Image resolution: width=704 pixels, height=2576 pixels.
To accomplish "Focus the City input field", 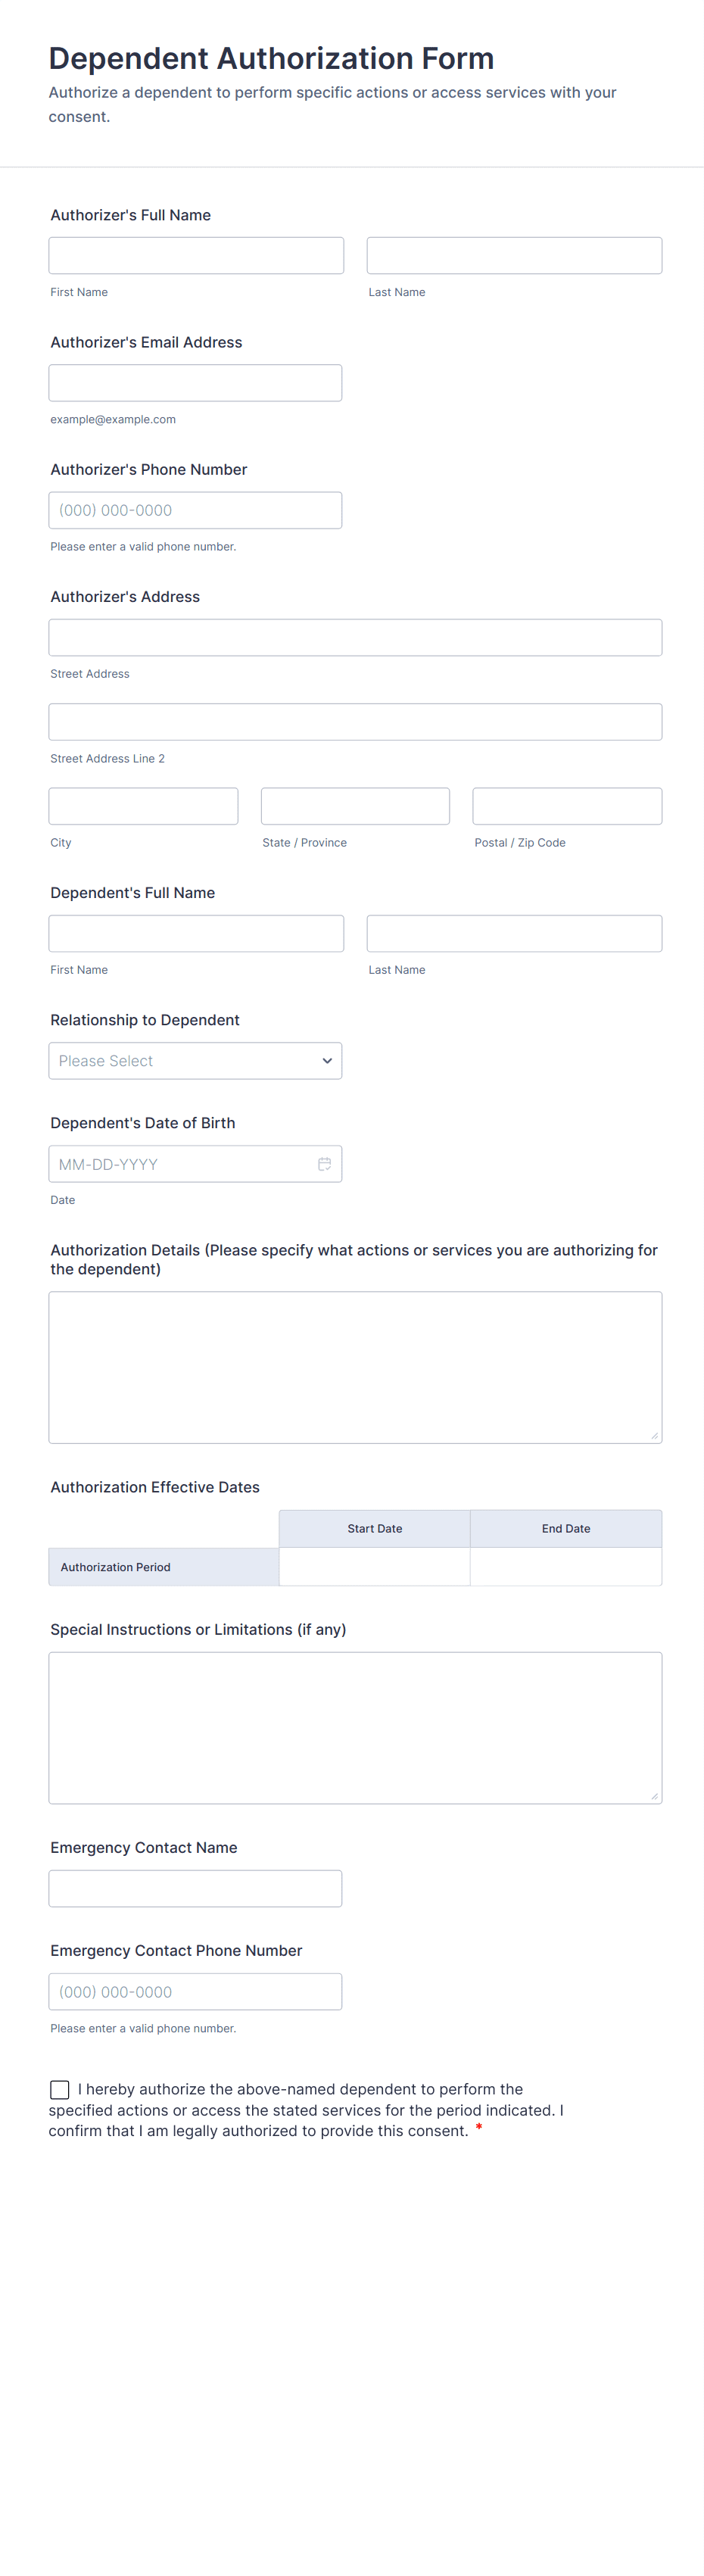I will 143,806.
